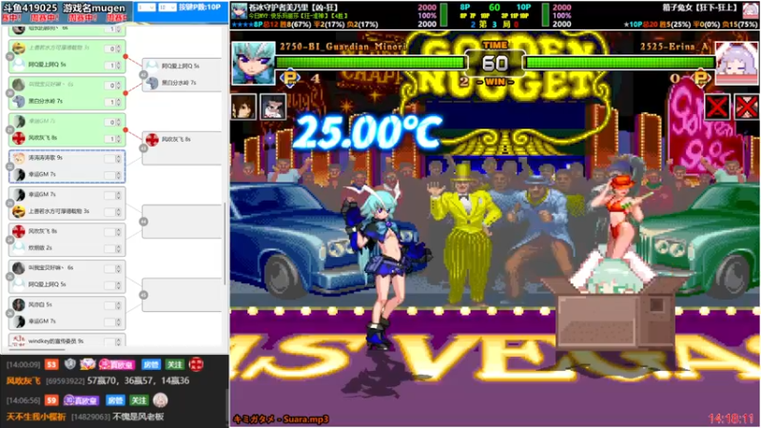The width and height of the screenshot is (761, 428).
Task: Click 风吹灰飞 red cross avatar in match 43 box
Action: tap(152, 139)
